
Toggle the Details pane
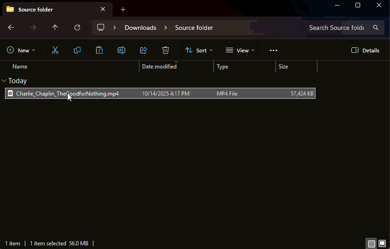365,51
